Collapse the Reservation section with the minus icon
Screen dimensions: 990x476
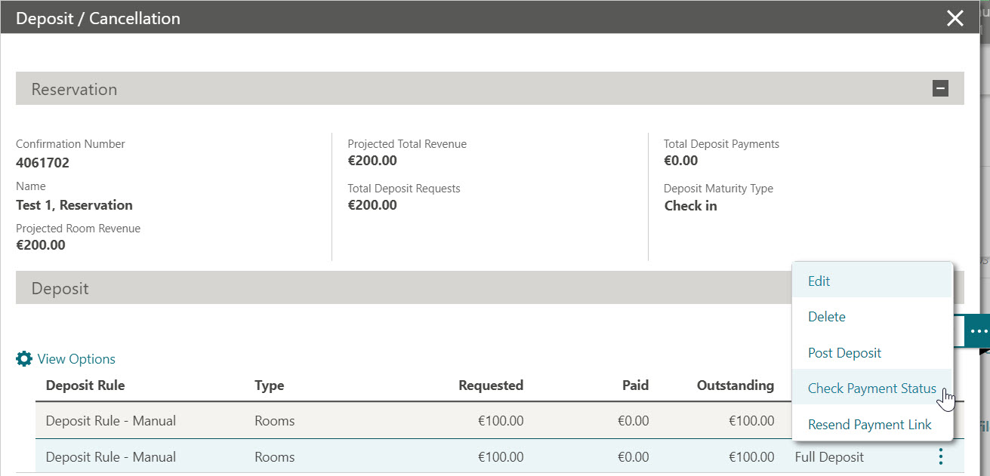941,88
